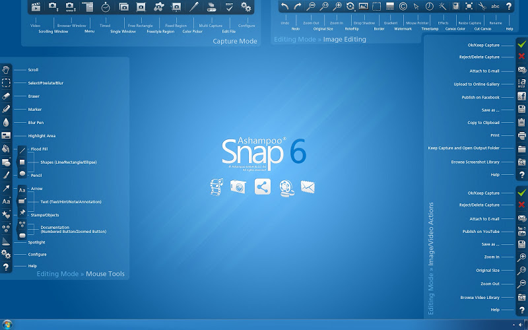Zoom Out using the minus magnifier in top toolbar
The image size is (528, 330).
[311, 6]
